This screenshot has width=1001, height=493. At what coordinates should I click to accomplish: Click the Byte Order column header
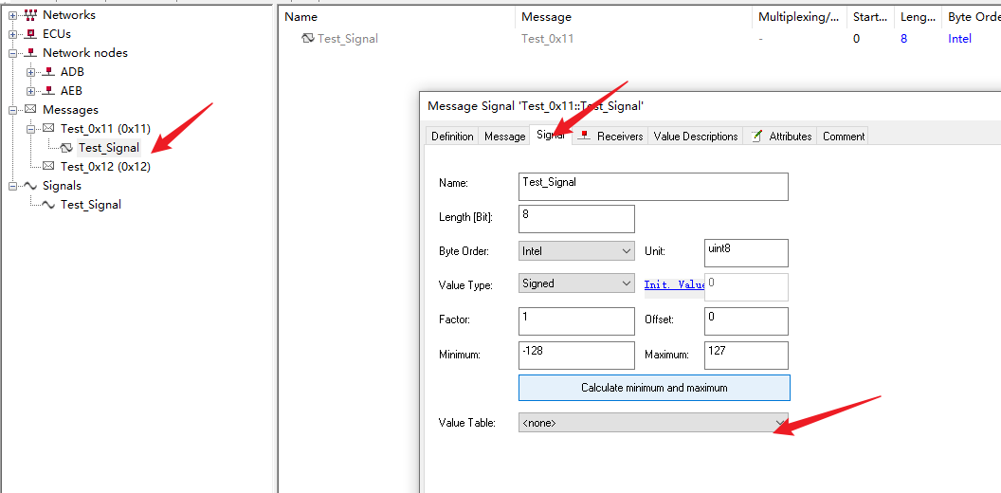point(972,17)
